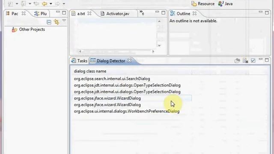
Task: Close the Package Explorer view tab
Action: click(x=24, y=13)
